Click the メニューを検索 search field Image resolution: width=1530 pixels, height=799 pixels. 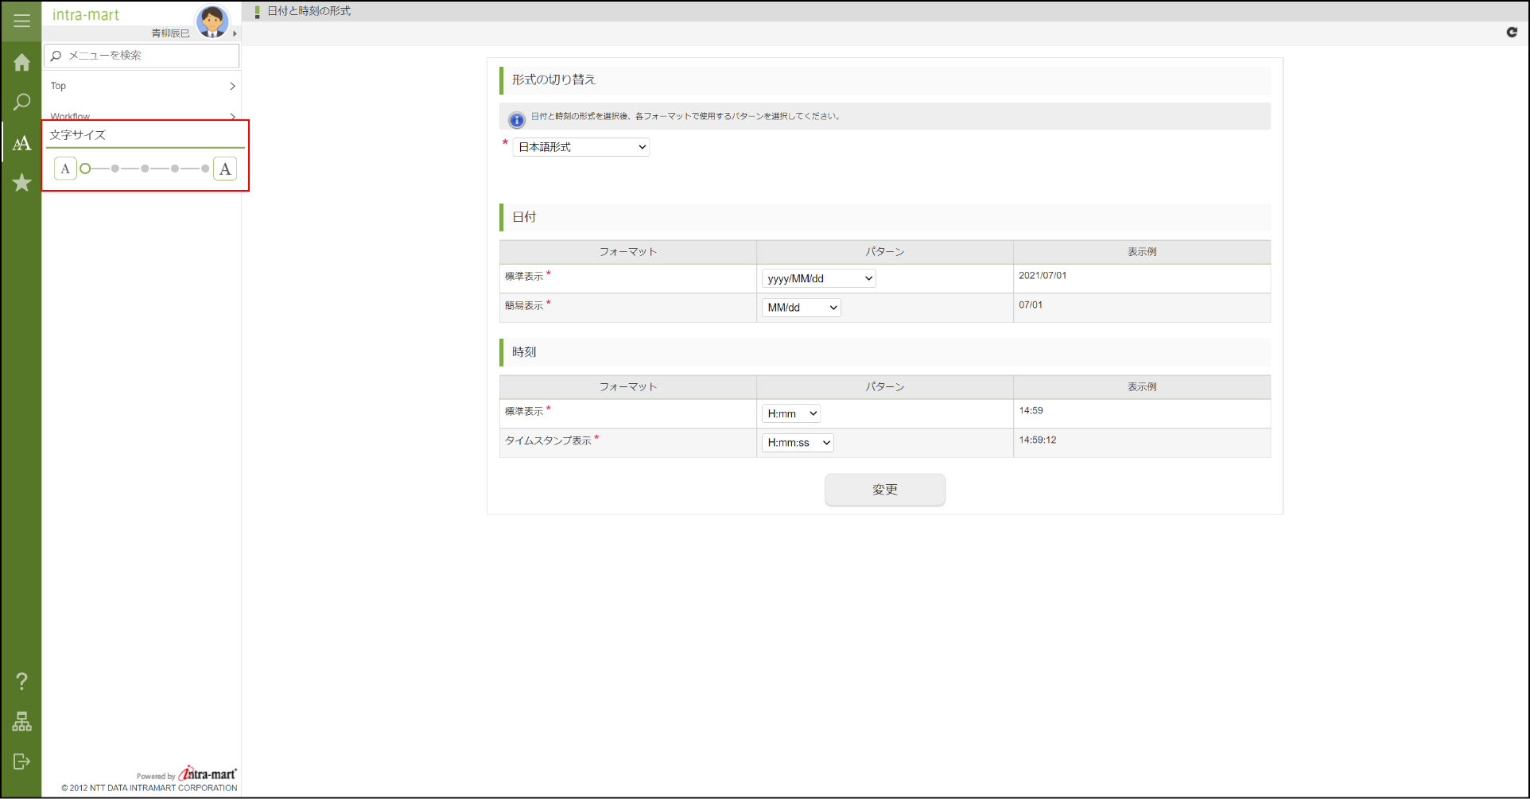(141, 56)
